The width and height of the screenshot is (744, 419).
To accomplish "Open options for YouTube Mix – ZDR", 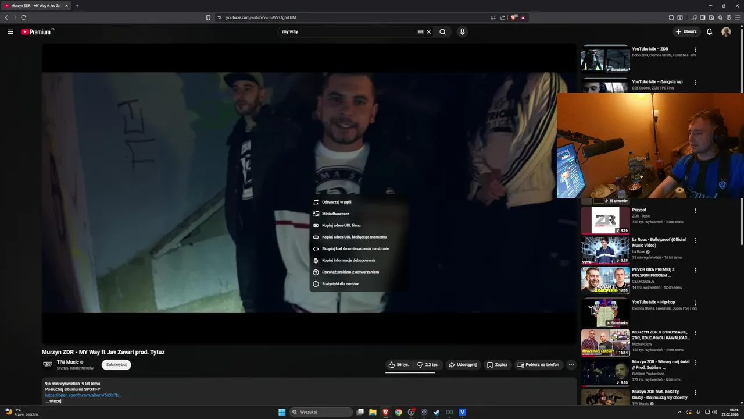I will [695, 50].
